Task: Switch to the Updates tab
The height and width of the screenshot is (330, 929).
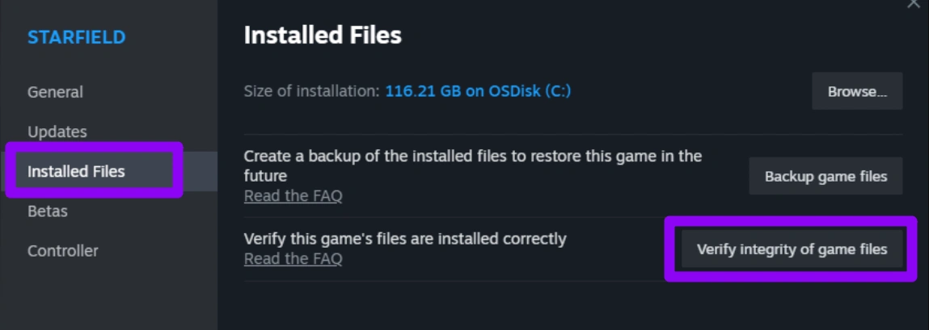Action: tap(57, 132)
